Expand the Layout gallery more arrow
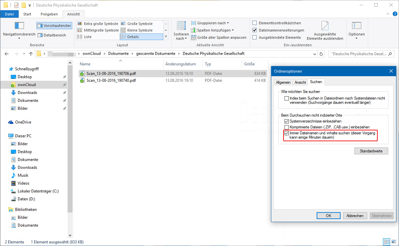The width and height of the screenshot is (399, 246). coord(166,37)
